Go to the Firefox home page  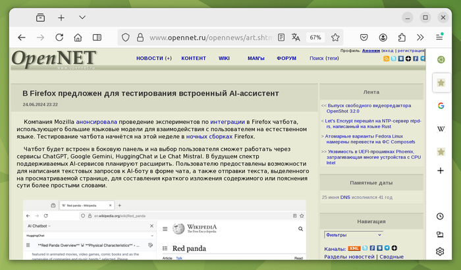tap(78, 38)
